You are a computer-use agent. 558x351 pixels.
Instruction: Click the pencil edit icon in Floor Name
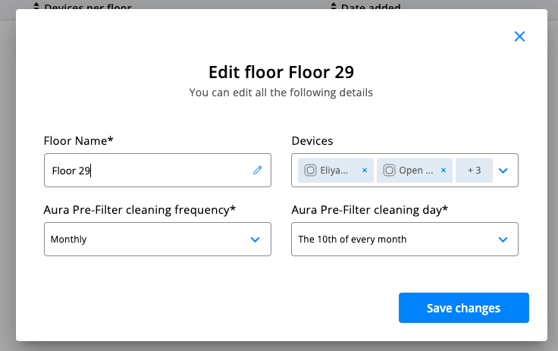257,171
